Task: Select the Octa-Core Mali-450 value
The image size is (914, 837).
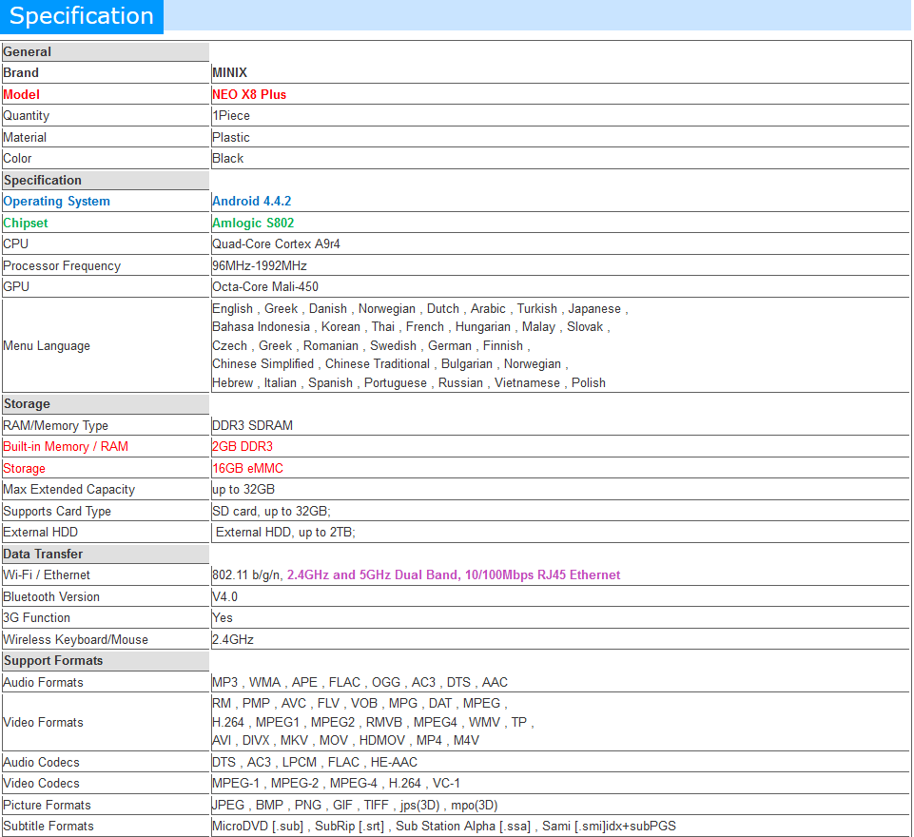Action: 265,287
